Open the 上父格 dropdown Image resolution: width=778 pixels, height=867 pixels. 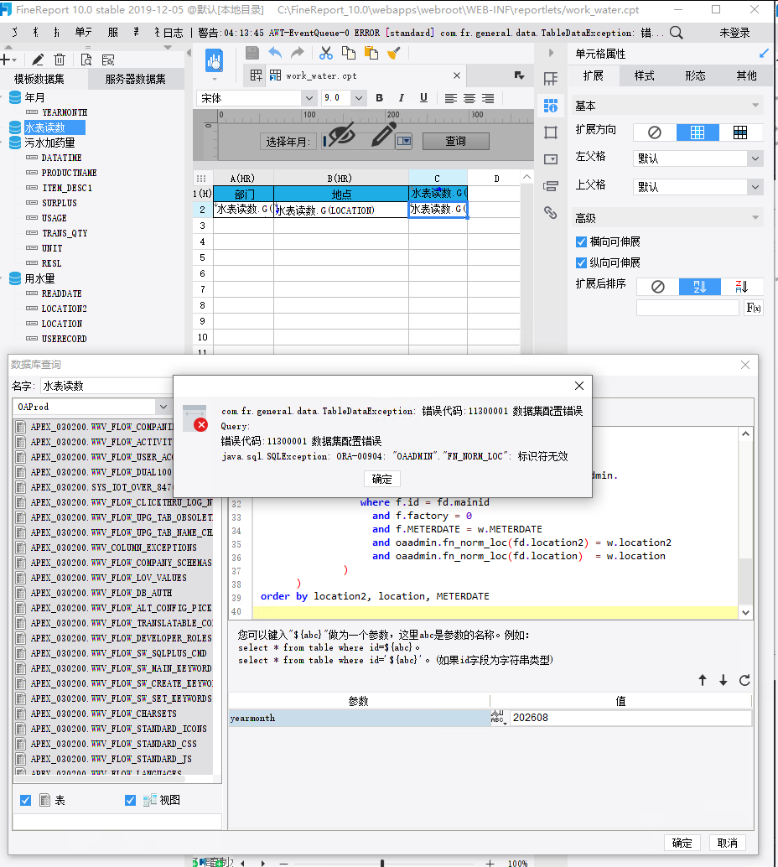click(x=755, y=187)
